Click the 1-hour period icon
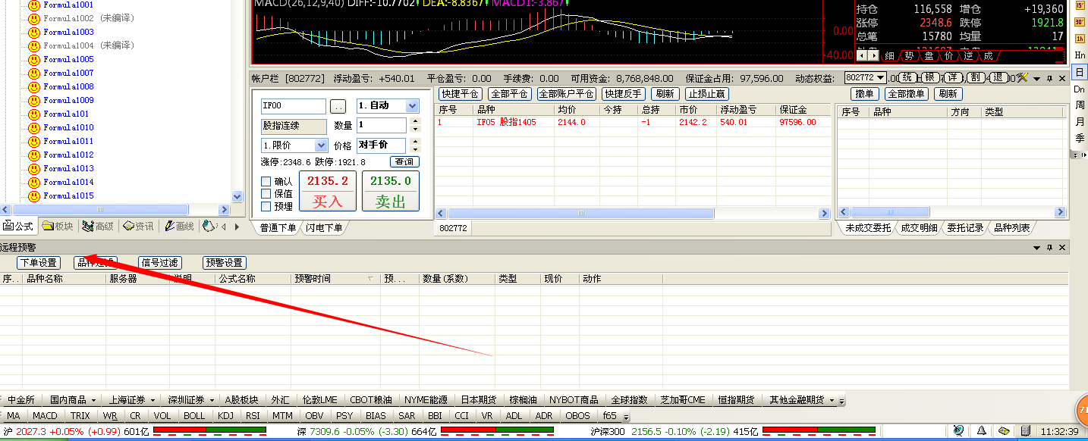The image size is (1088, 441). click(1080, 38)
